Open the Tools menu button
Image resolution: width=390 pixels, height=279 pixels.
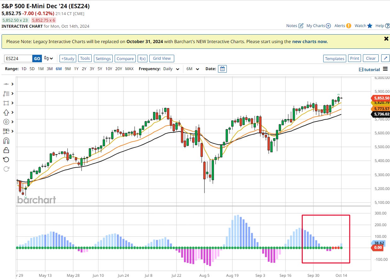(85, 59)
